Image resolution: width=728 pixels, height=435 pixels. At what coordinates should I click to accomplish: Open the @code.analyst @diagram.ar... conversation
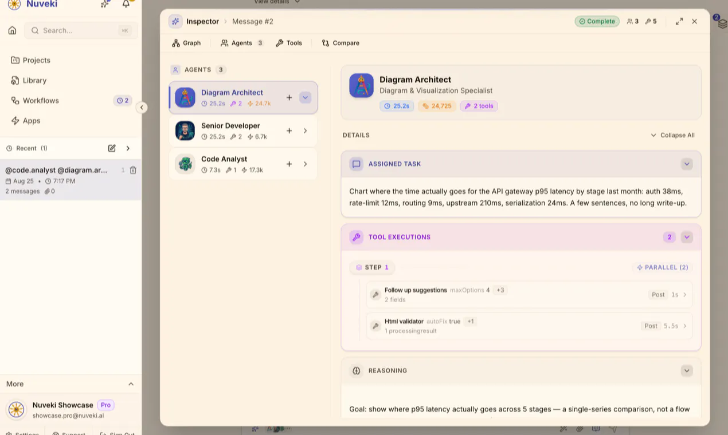[71, 180]
